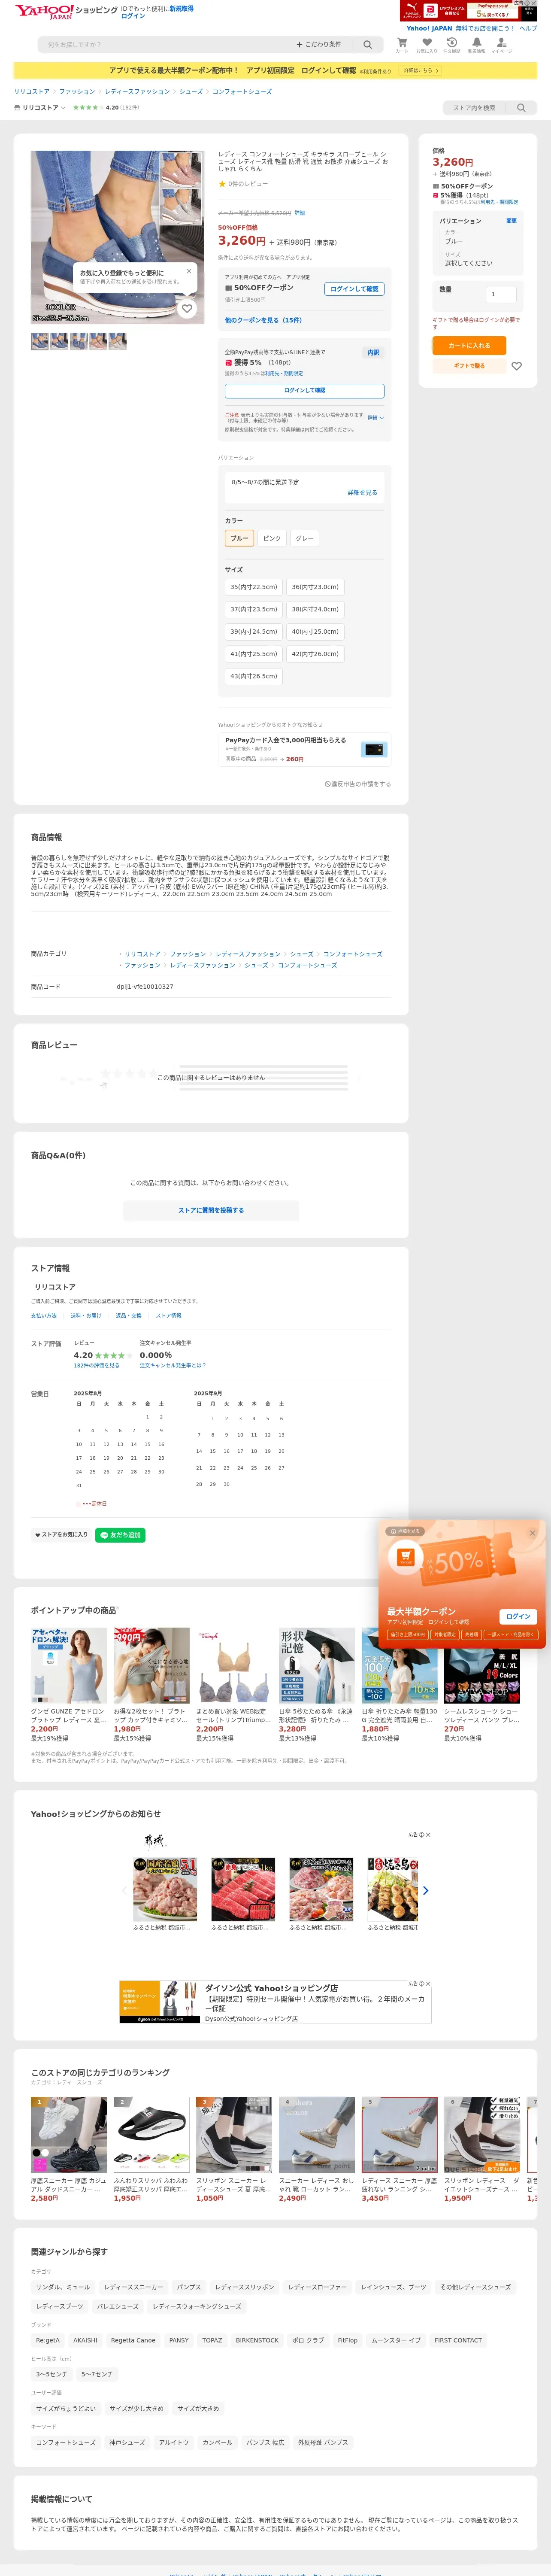The width and height of the screenshot is (551, 2576).
Task: Click the LINE 友だち追加 button
Action: [120, 1534]
